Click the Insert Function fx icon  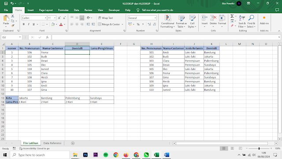coord(47,37)
